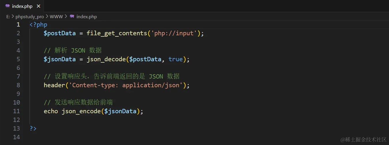389x145 pixels.
Task: Click the $postData variable on line 2
Action: [60, 33]
